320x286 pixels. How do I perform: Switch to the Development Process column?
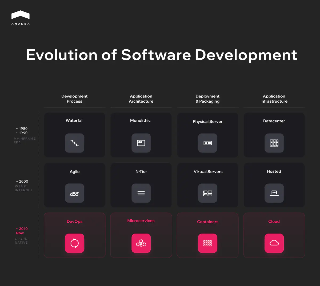click(x=74, y=99)
